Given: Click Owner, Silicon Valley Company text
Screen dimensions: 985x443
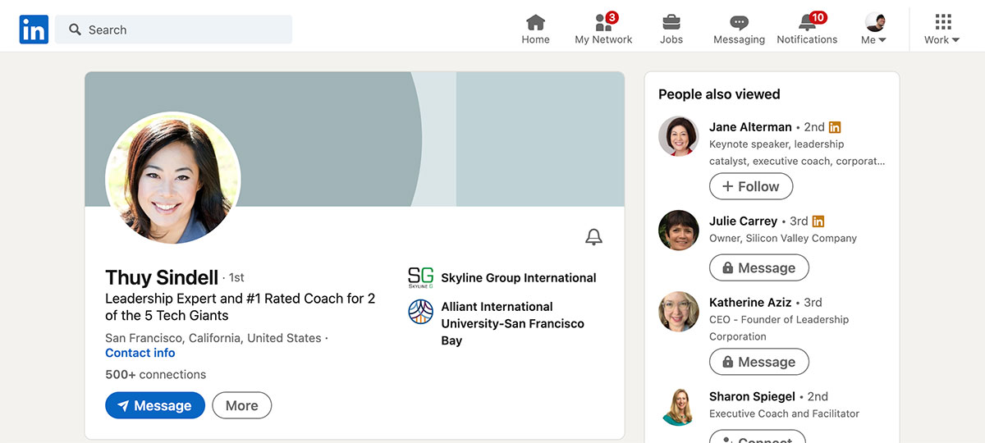Looking at the screenshot, I should (783, 238).
